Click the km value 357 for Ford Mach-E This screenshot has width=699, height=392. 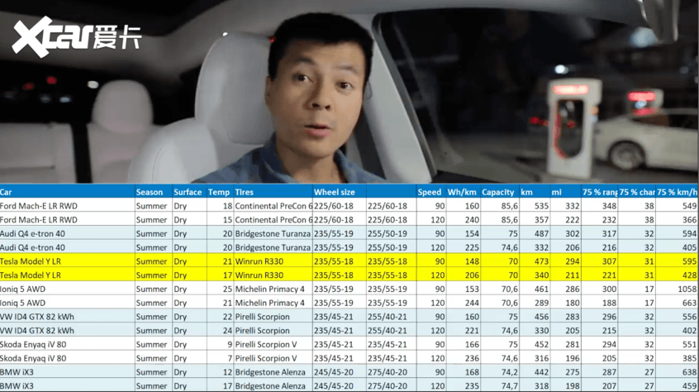(x=542, y=220)
